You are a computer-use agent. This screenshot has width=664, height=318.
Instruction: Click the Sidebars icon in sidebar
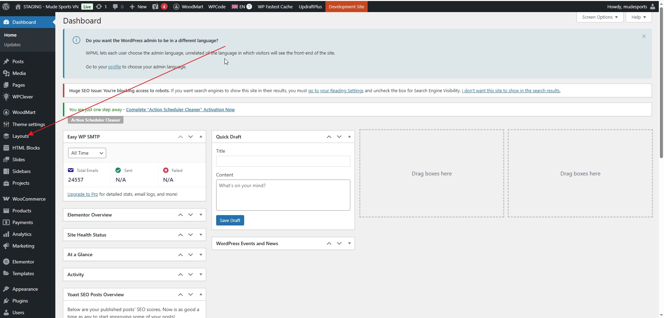[x=6, y=171]
